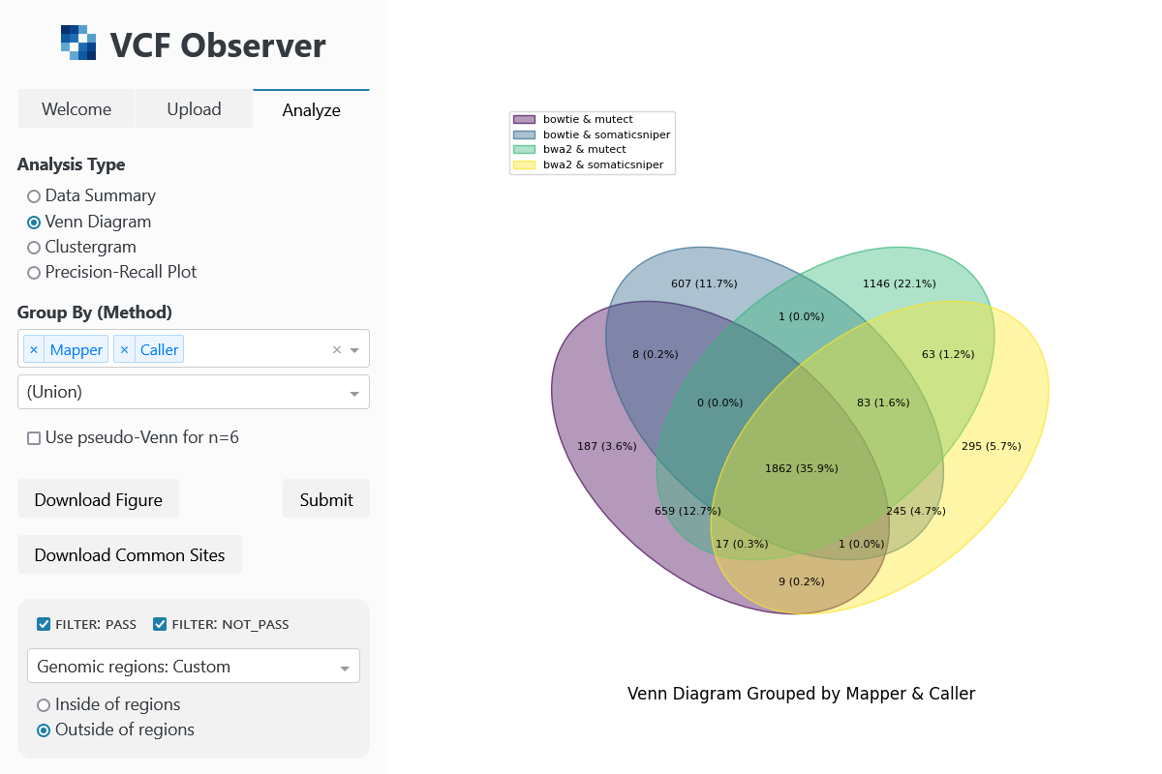Open the (Union) dropdown

(194, 392)
